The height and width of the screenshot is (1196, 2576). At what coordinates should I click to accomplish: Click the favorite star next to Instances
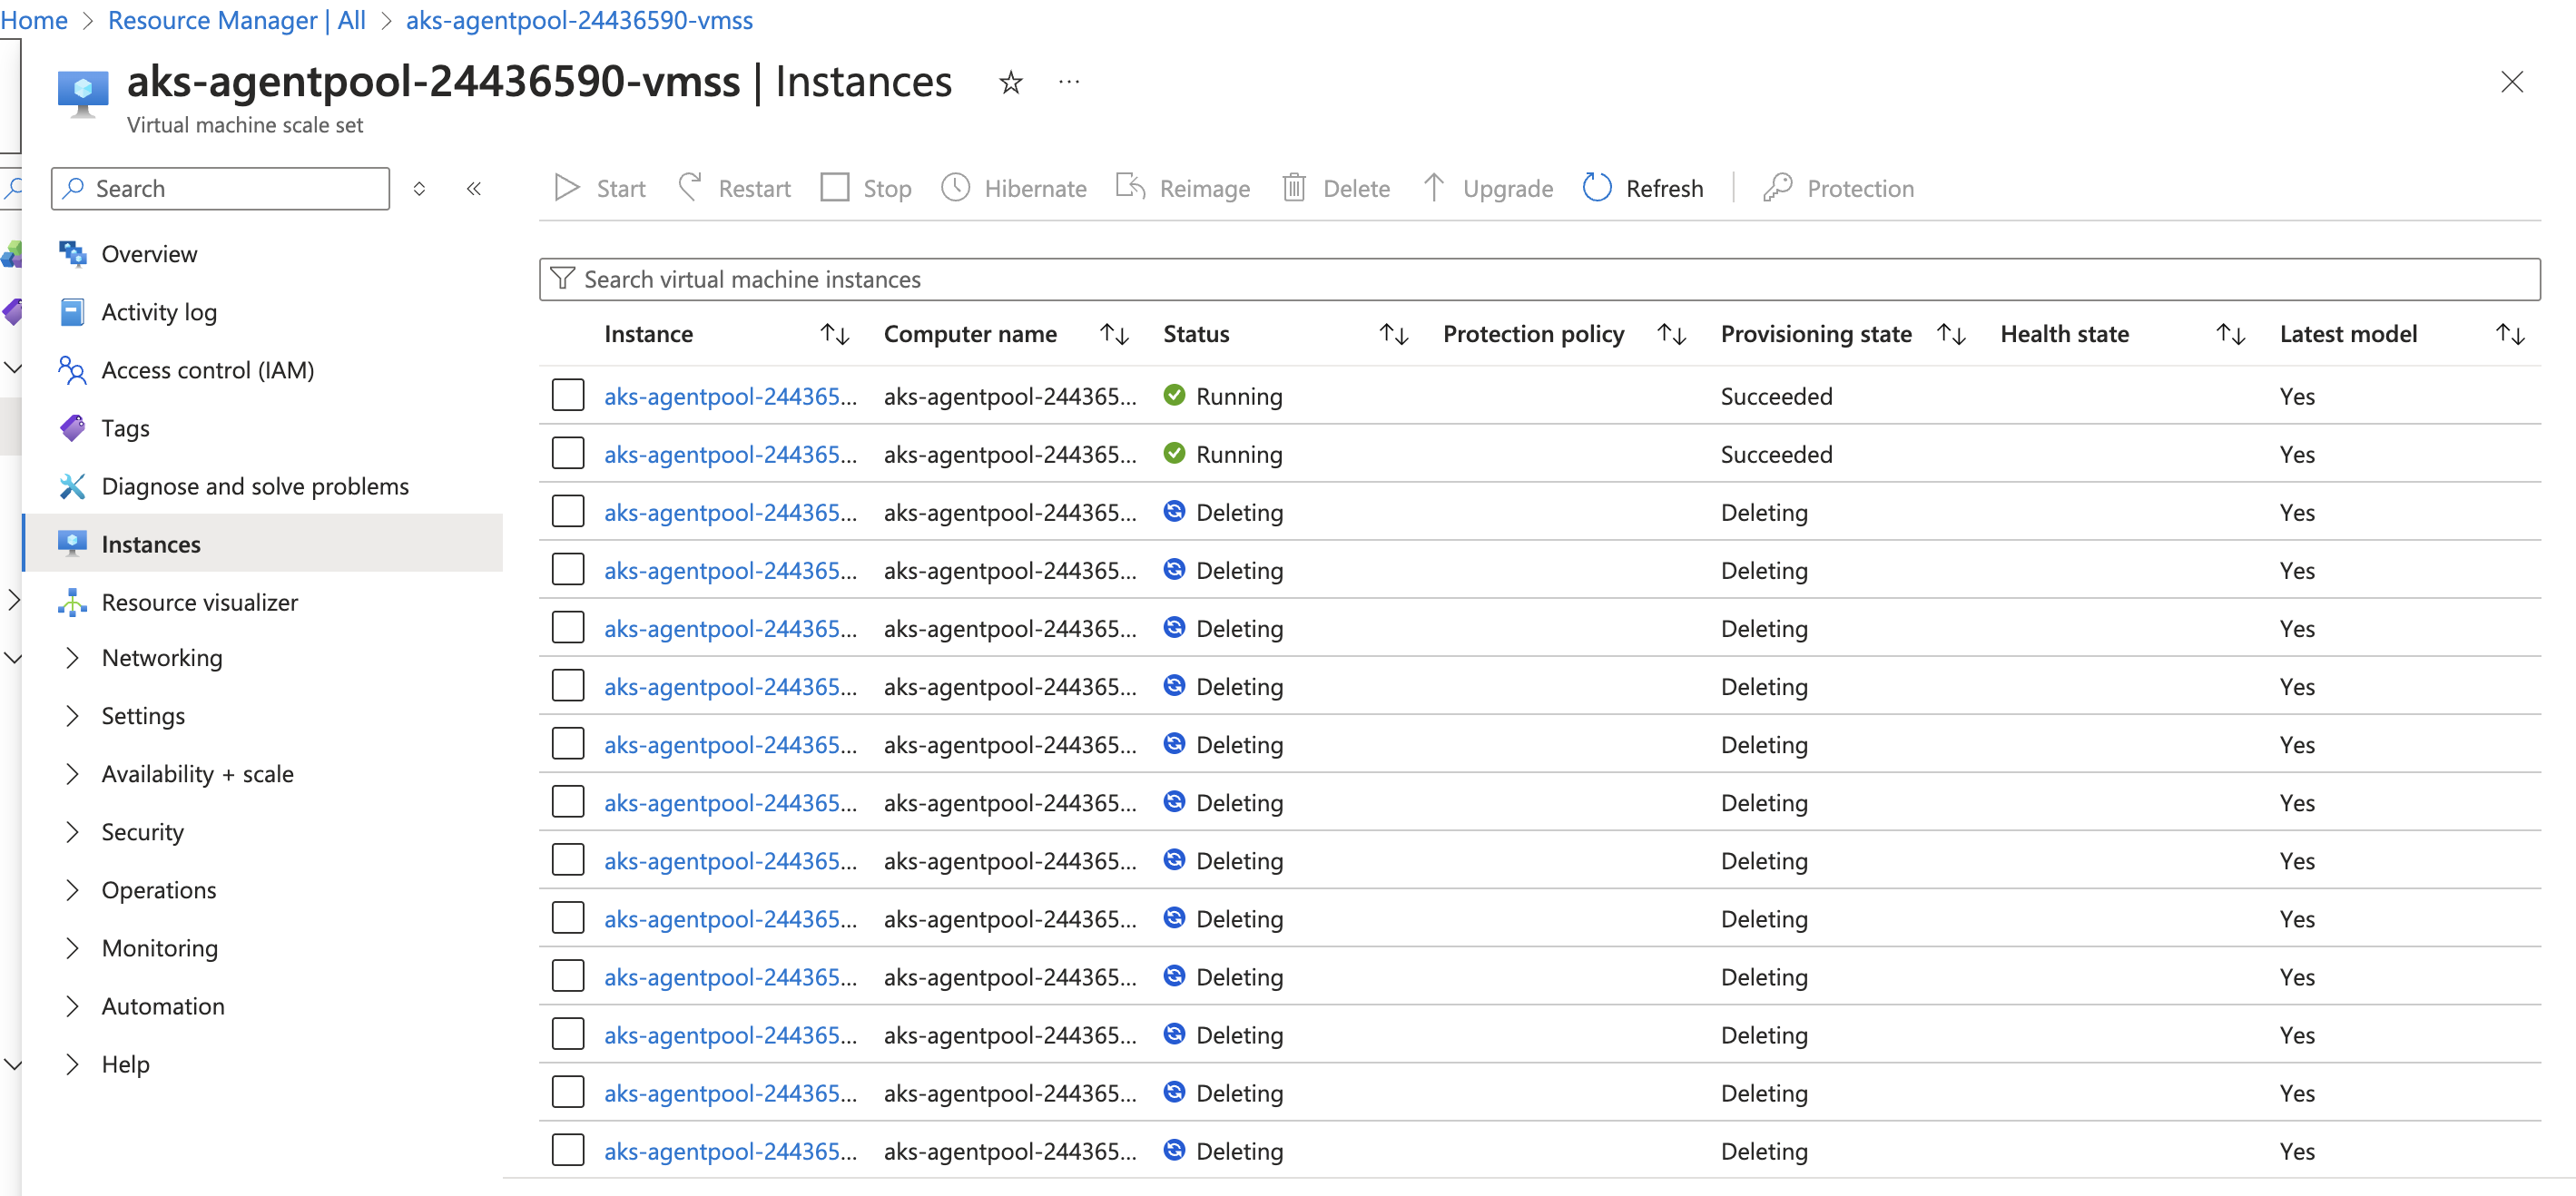pyautogui.click(x=1011, y=83)
